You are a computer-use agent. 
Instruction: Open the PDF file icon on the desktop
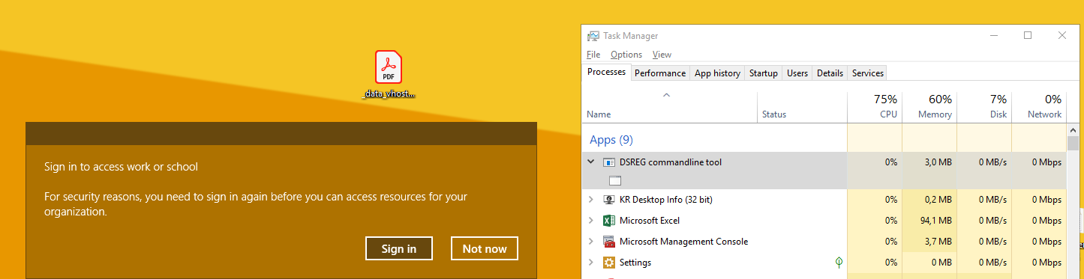tap(389, 67)
